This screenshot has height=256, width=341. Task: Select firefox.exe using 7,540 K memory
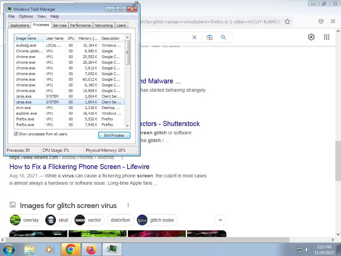coord(69,125)
